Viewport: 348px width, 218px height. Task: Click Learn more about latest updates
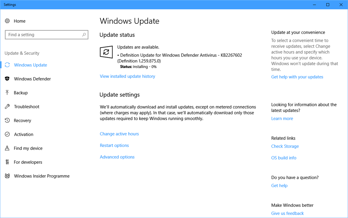tap(282, 119)
